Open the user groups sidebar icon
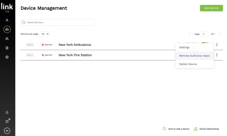Viewport: 227px width, 136px height. point(7,39)
